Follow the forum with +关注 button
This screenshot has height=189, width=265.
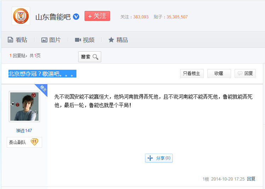pyautogui.click(x=97, y=16)
